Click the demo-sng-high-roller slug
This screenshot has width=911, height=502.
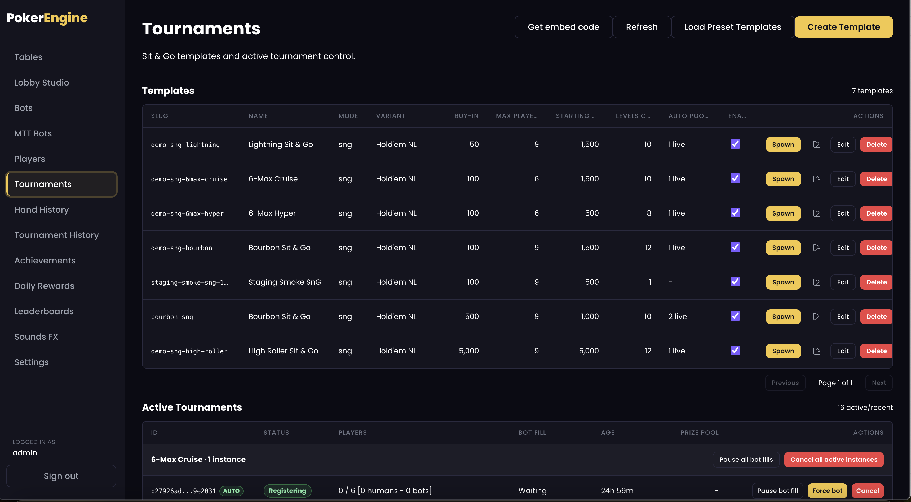[189, 351]
